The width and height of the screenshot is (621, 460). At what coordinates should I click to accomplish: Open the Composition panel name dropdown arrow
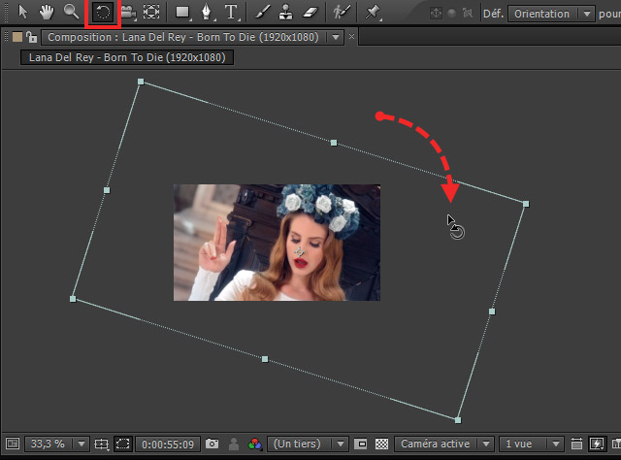(x=336, y=37)
